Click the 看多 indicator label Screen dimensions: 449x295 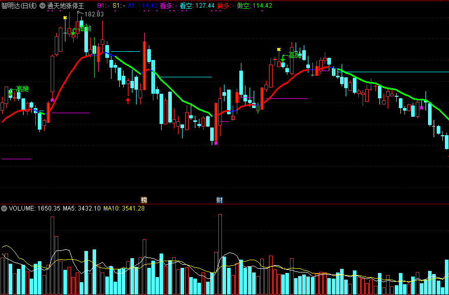click(168, 6)
